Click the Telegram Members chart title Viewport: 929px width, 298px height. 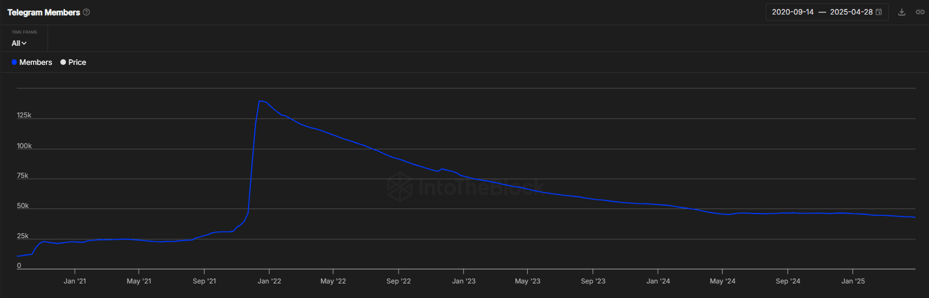44,12
